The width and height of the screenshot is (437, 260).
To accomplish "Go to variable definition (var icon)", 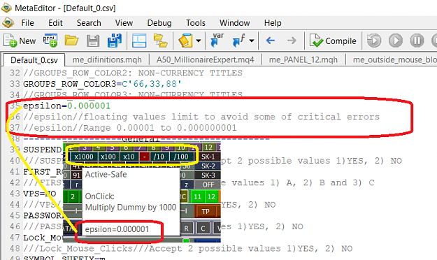I will pos(217,40).
